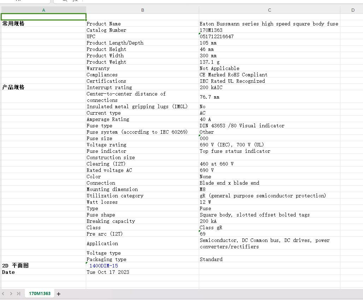Image resolution: width=363 pixels, height=300 pixels.
Task: Go to next sheet arrow
Action: pyautogui.click(x=11, y=294)
